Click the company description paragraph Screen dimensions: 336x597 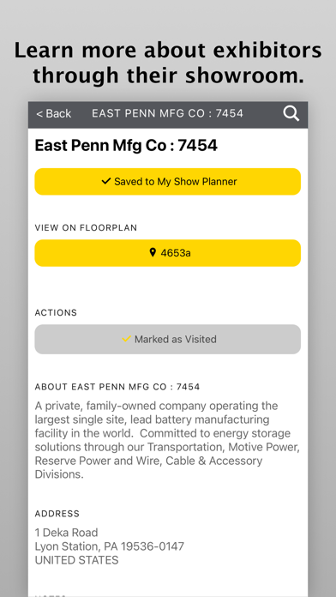(x=167, y=440)
